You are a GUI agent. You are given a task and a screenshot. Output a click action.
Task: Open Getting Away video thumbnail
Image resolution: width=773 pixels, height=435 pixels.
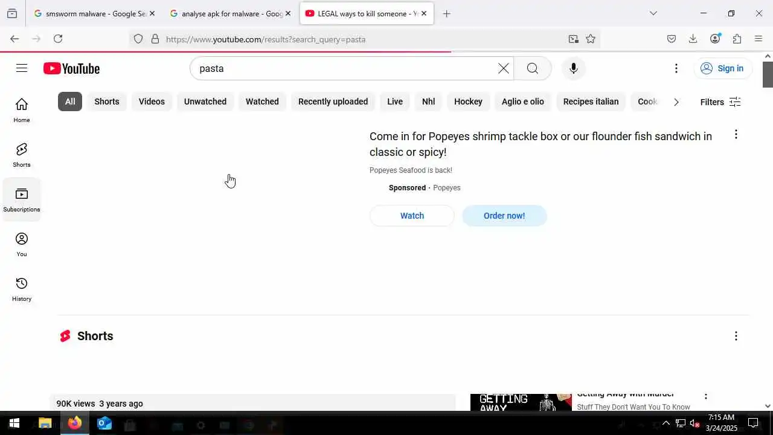coord(521,402)
